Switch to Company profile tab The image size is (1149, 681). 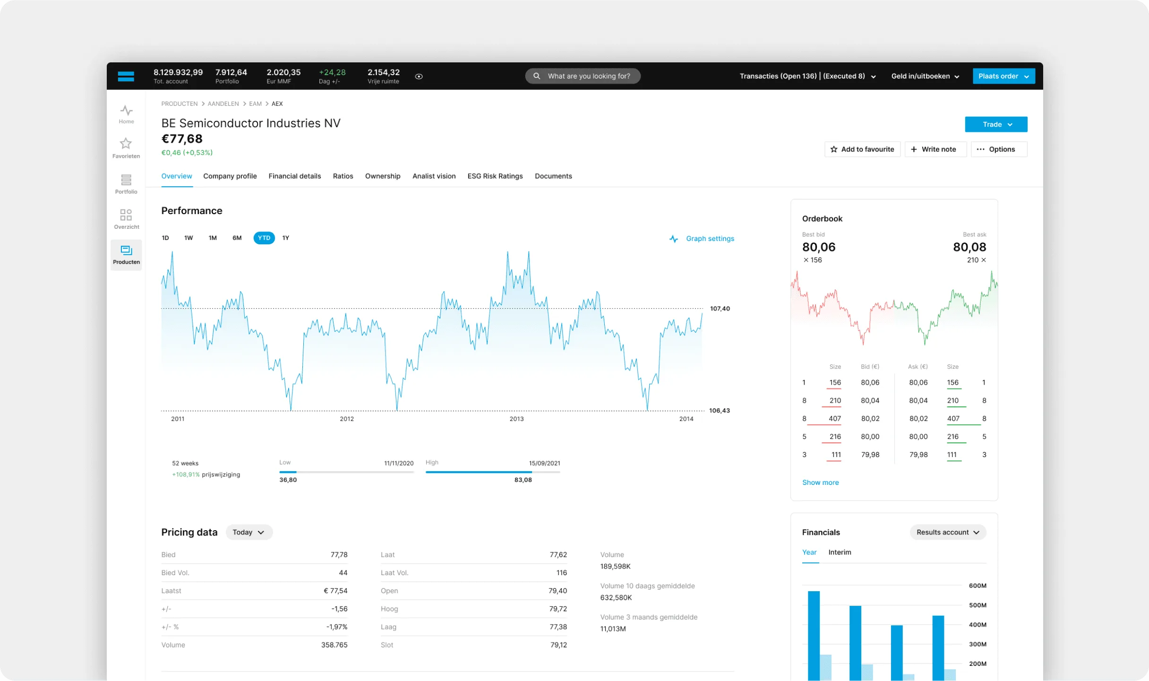click(230, 176)
